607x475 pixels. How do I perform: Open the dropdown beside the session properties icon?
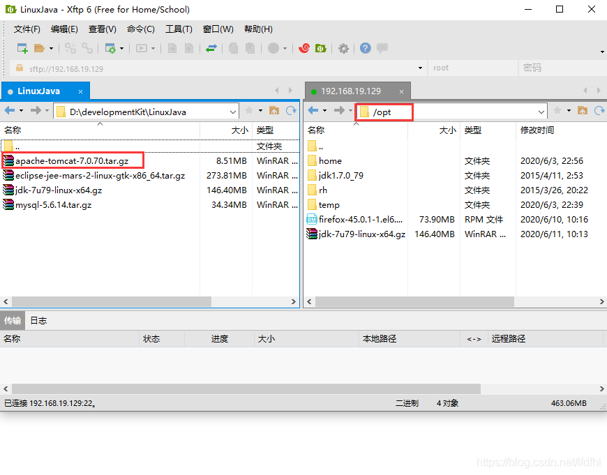click(x=121, y=49)
